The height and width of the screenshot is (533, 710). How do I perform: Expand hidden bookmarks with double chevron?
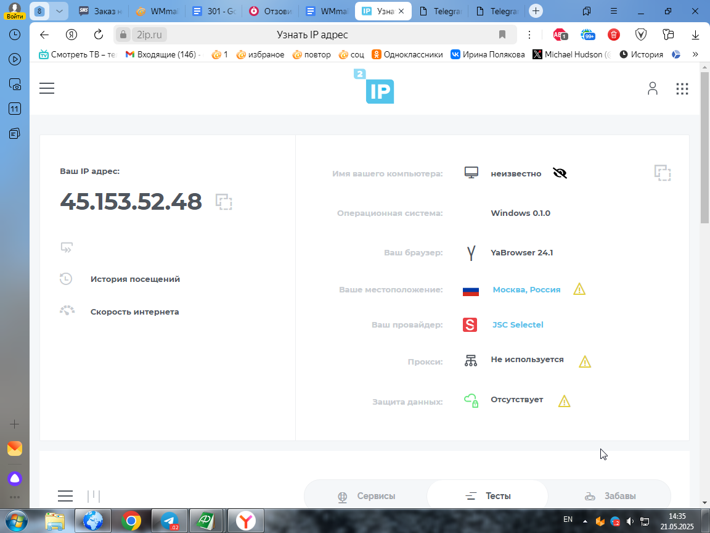point(695,54)
